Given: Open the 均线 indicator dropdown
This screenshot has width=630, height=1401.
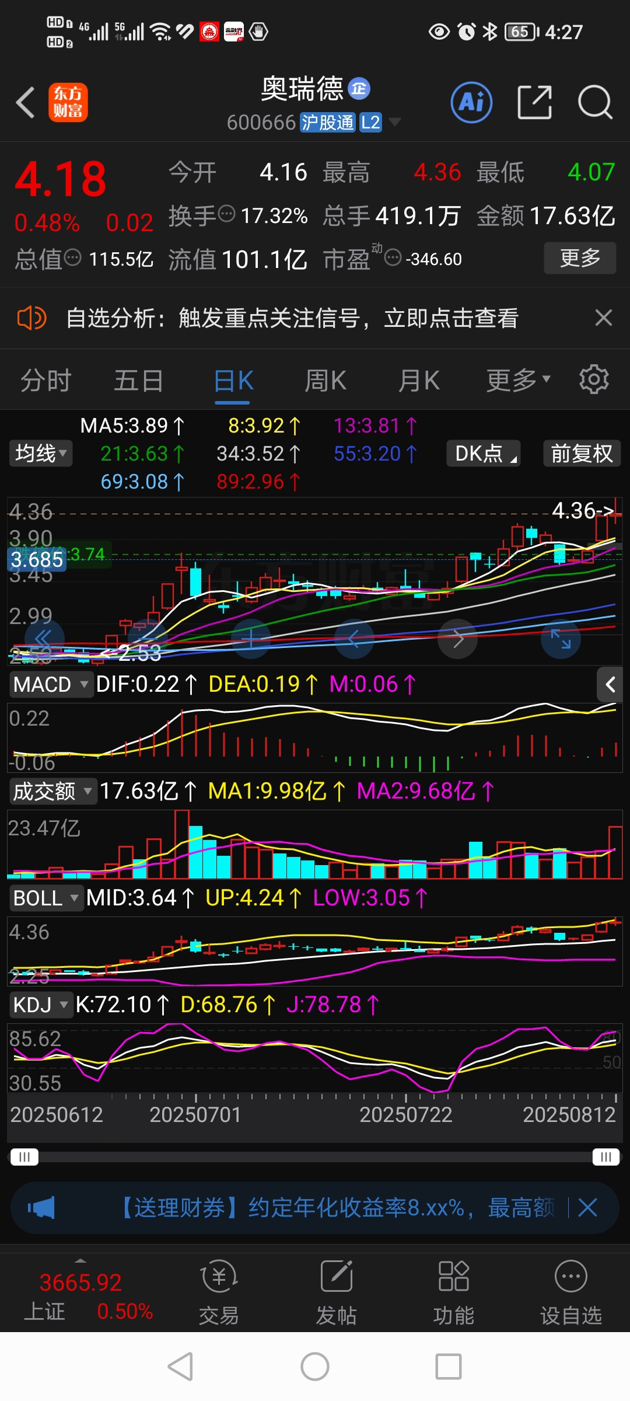Looking at the screenshot, I should click(41, 454).
